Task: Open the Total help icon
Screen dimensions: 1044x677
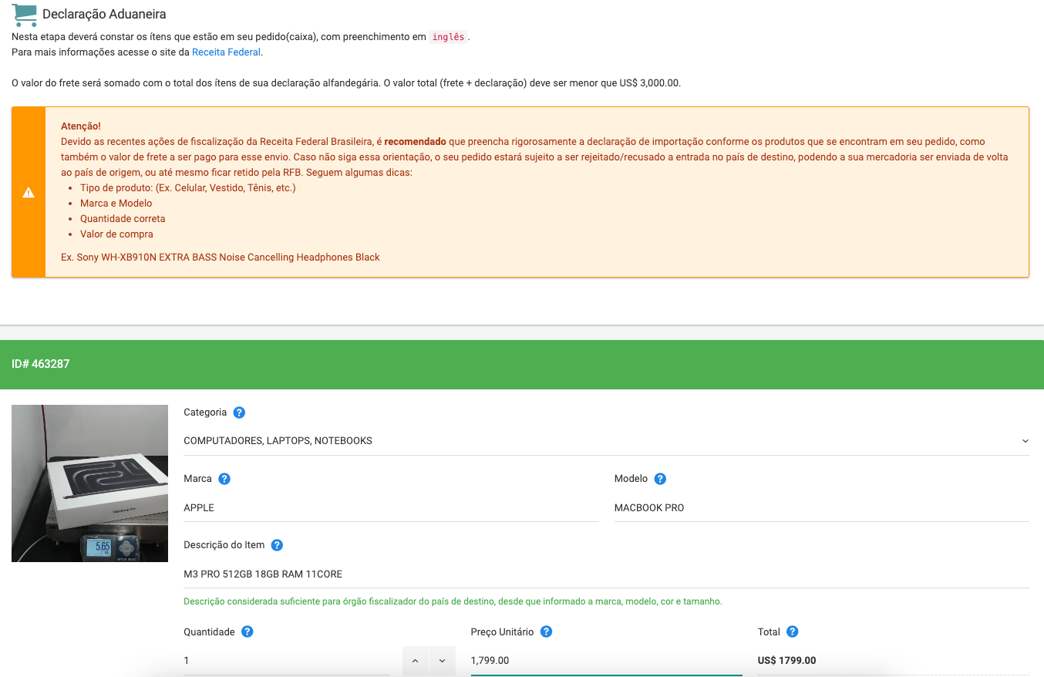Action: tap(793, 632)
